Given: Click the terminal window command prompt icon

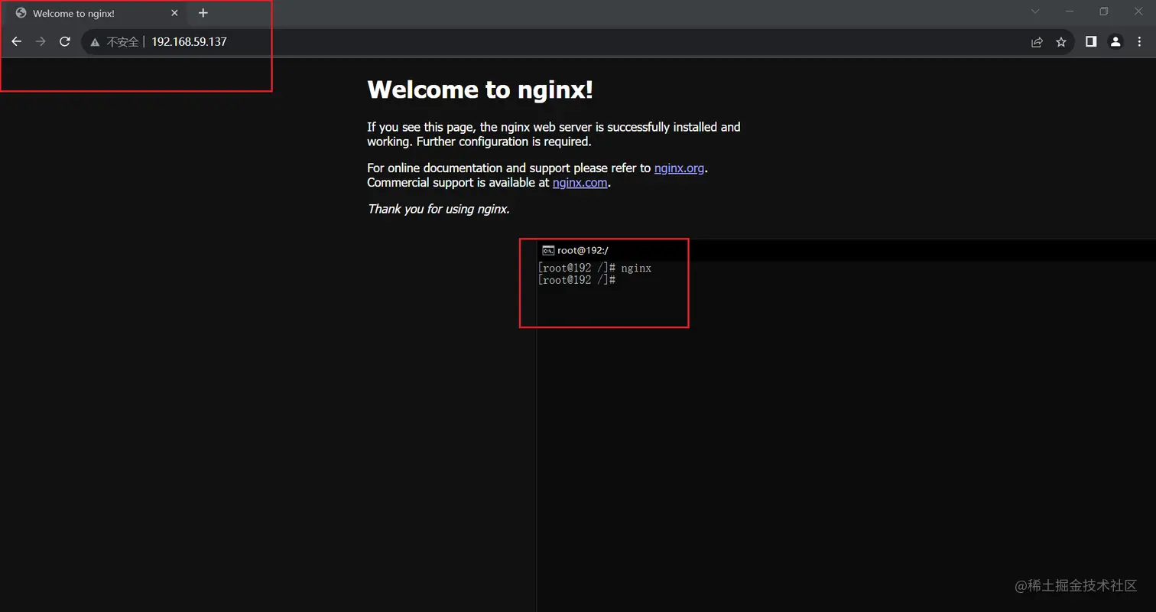Looking at the screenshot, I should click(x=547, y=250).
